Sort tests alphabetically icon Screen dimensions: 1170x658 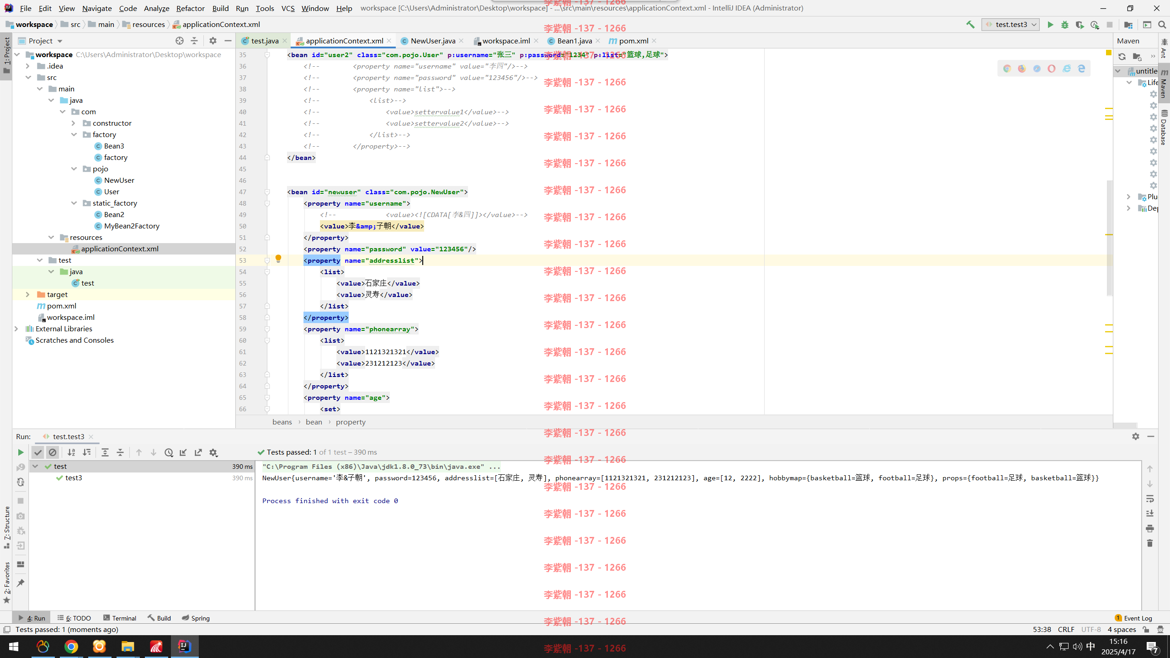(71, 452)
